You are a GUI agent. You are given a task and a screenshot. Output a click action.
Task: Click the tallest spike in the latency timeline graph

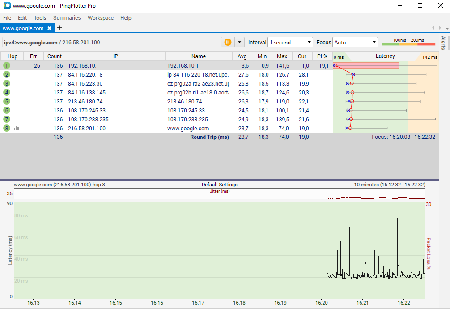click(x=397, y=220)
